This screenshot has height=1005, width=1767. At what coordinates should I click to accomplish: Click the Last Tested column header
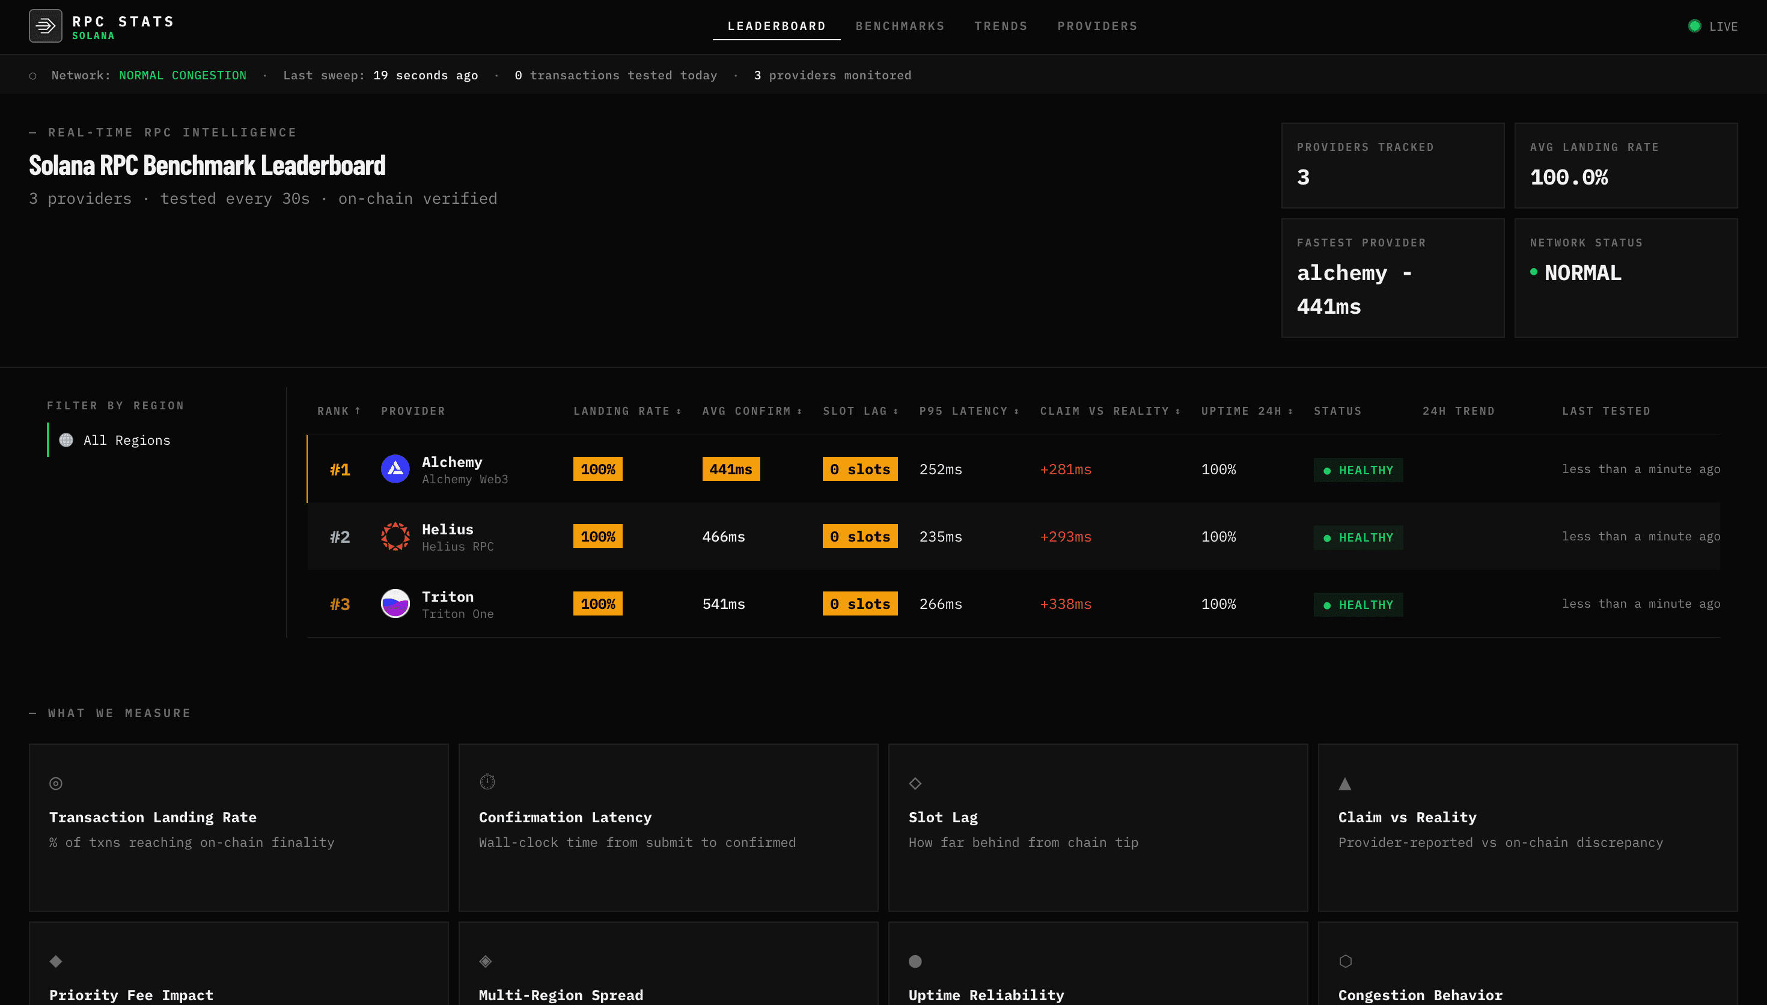click(x=1605, y=411)
